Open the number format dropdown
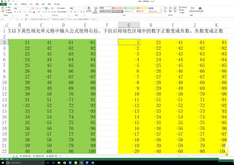Image resolution: width=234 pixels, height=165 pixels. [84, 8]
